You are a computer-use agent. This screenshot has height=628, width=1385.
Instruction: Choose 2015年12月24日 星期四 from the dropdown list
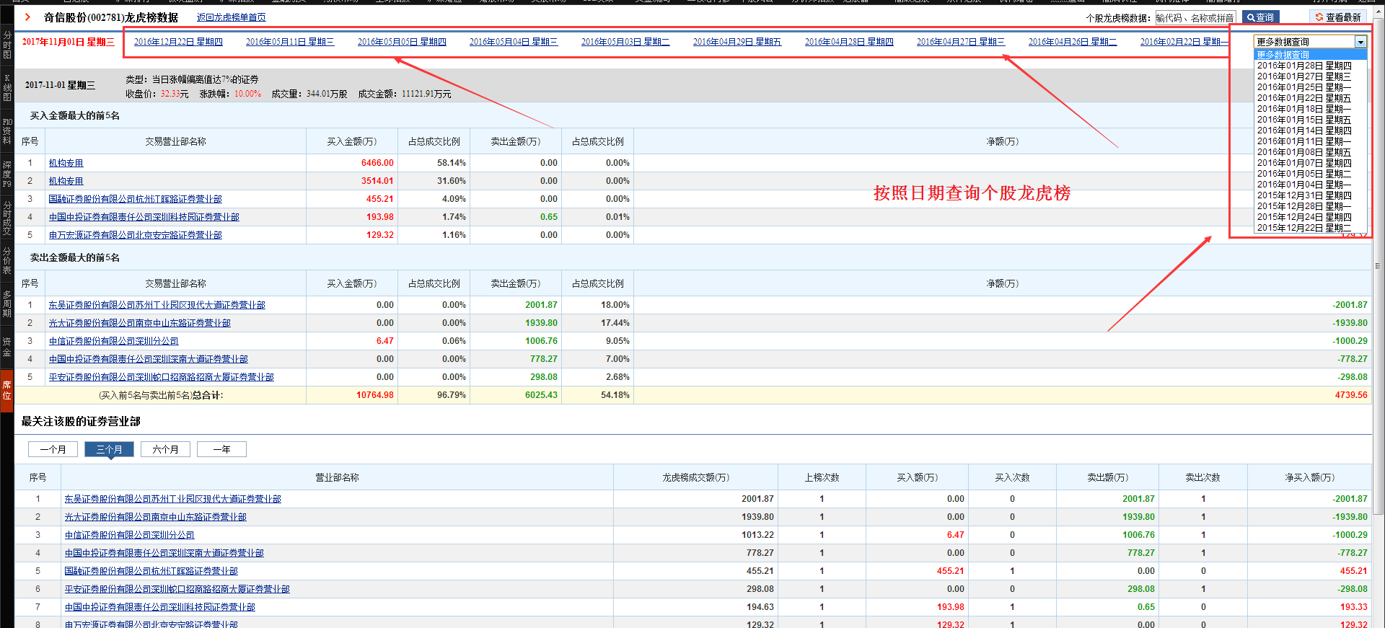coord(1310,217)
